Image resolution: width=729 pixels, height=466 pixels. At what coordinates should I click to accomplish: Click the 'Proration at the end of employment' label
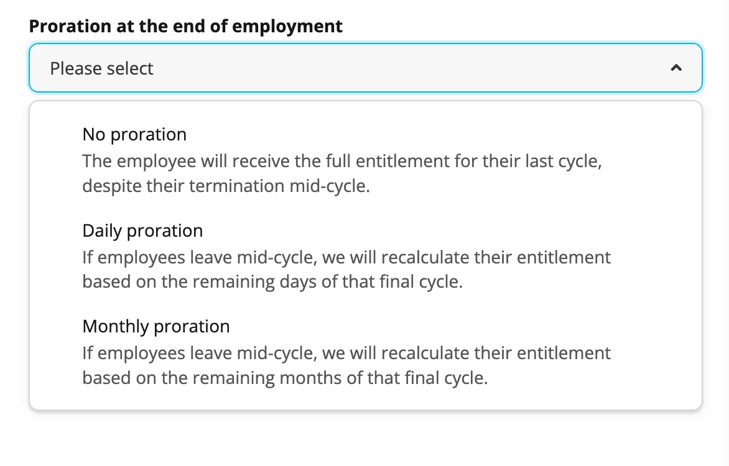pyautogui.click(x=185, y=27)
